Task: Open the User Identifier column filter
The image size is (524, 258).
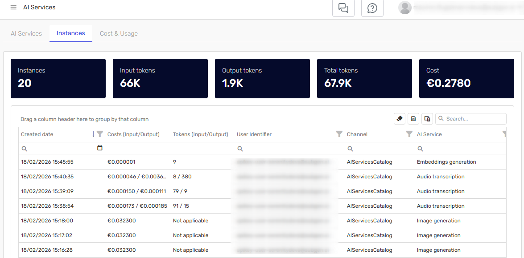Action: click(339, 134)
